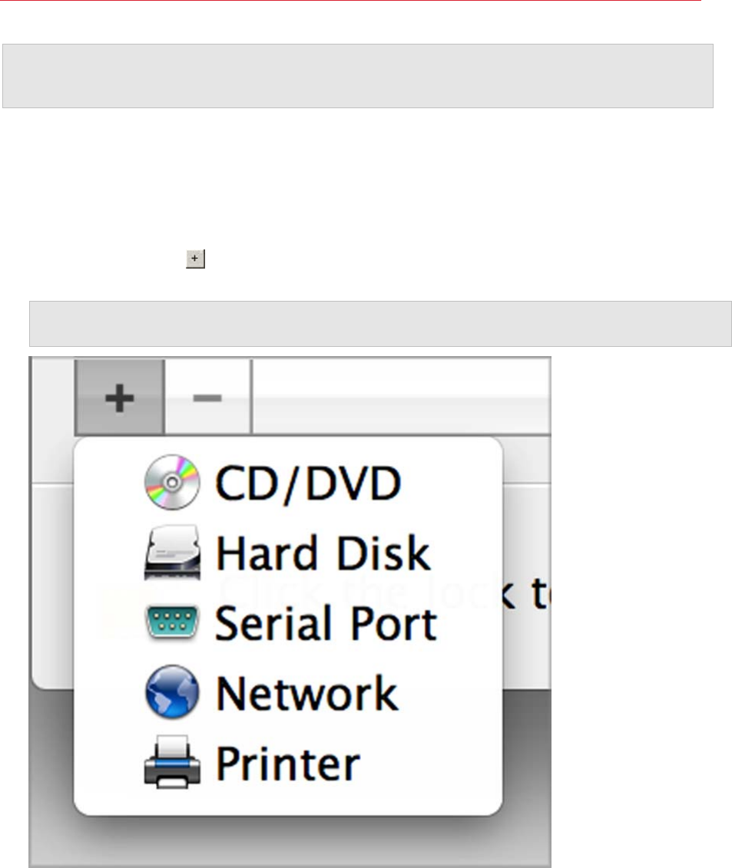The height and width of the screenshot is (868, 732).
Task: Choose CD/DVD text in popup menu
Action: (x=307, y=484)
